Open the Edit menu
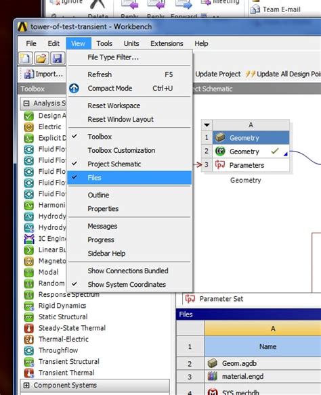 click(x=53, y=43)
